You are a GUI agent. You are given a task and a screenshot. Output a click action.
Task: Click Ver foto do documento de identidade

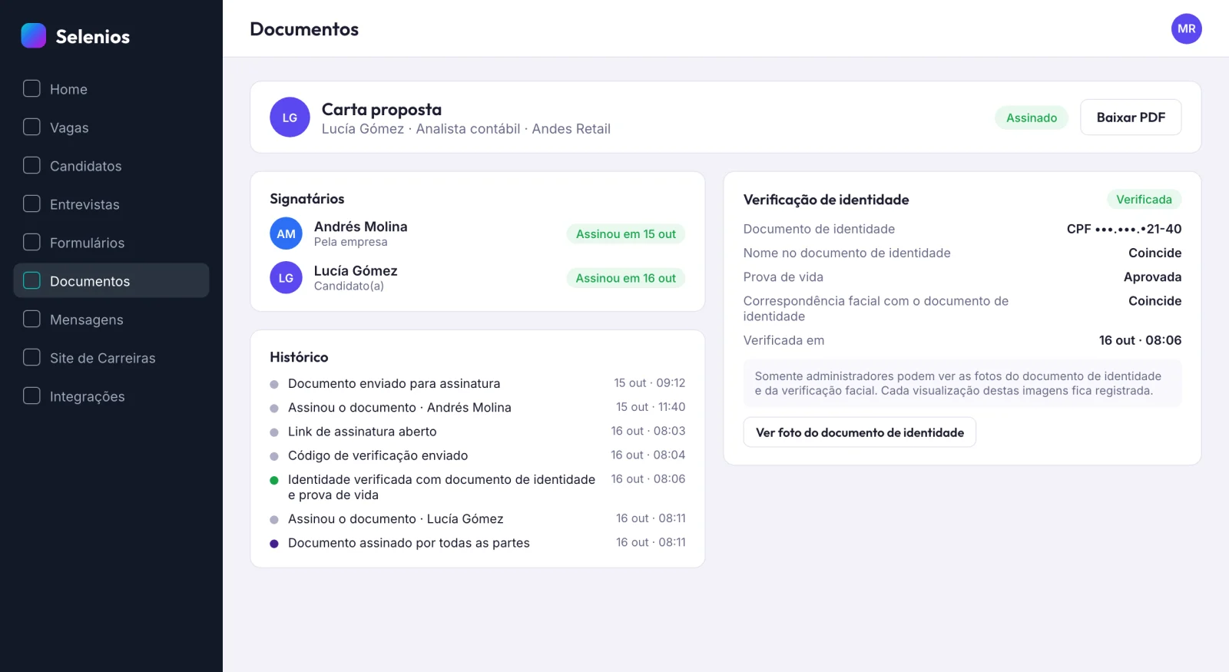pyautogui.click(x=860, y=432)
